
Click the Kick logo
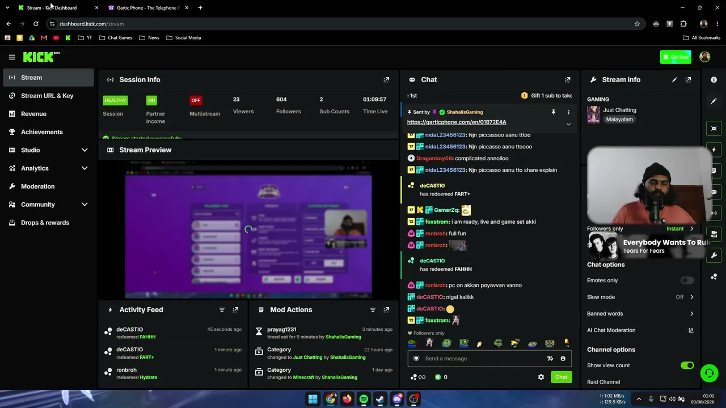pos(41,57)
